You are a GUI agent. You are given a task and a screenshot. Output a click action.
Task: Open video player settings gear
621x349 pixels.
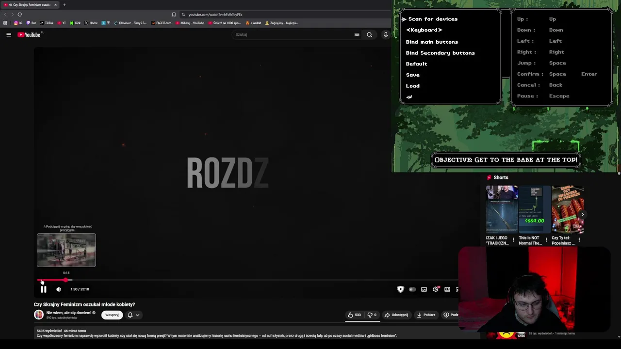click(x=436, y=289)
